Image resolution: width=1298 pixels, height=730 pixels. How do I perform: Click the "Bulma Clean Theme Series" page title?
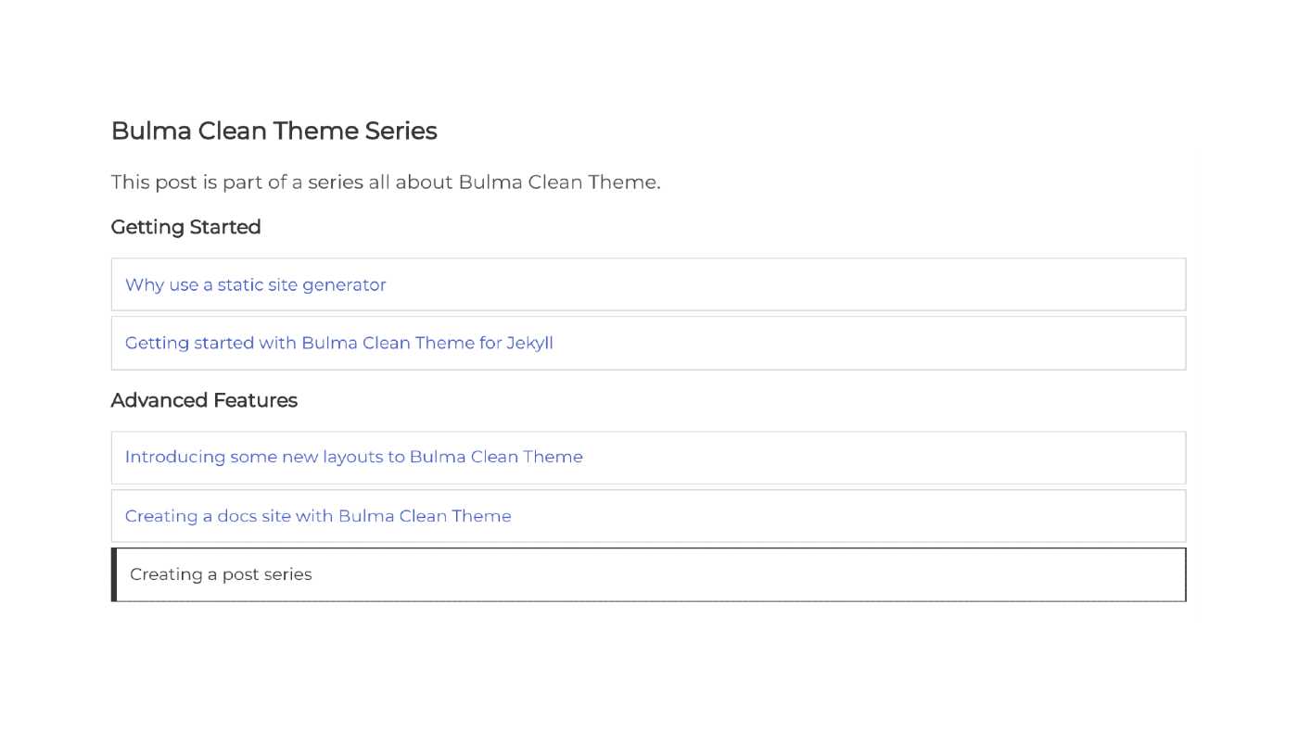pyautogui.click(x=274, y=131)
